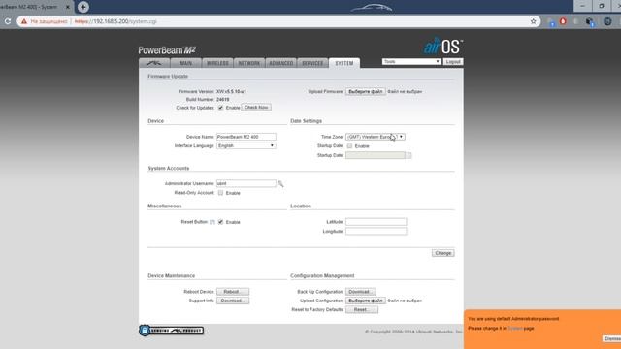This screenshot has height=349, width=621.
Task: Click Reset to Factory Defaults button
Action: pyautogui.click(x=362, y=310)
